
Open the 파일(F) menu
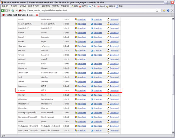coord(5,6)
